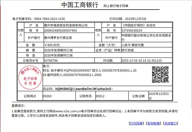192x132 pixels.
Task: Click payee account number 337656030029
Action: pos(132,31)
